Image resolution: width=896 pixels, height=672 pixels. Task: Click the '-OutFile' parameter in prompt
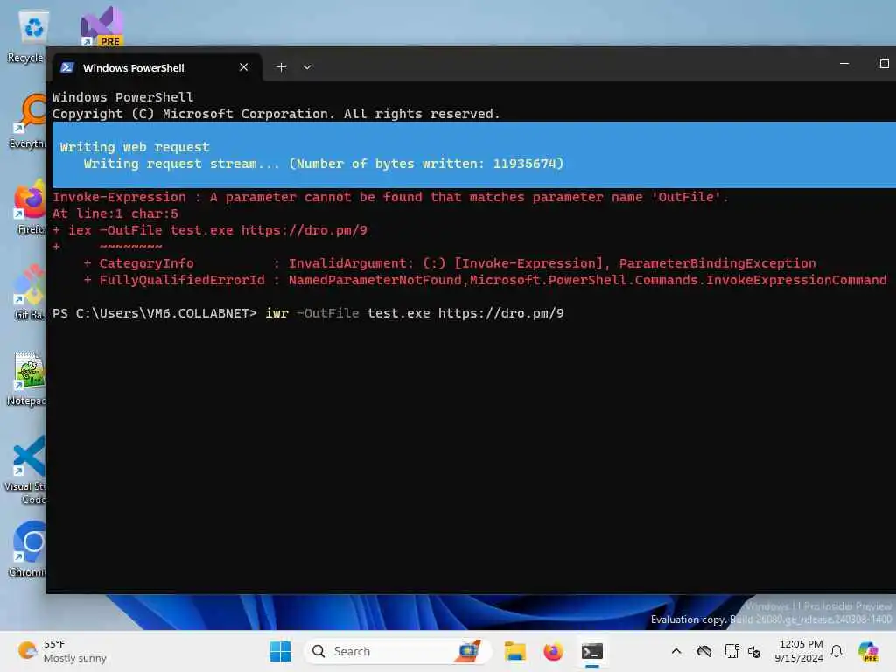[x=328, y=313]
